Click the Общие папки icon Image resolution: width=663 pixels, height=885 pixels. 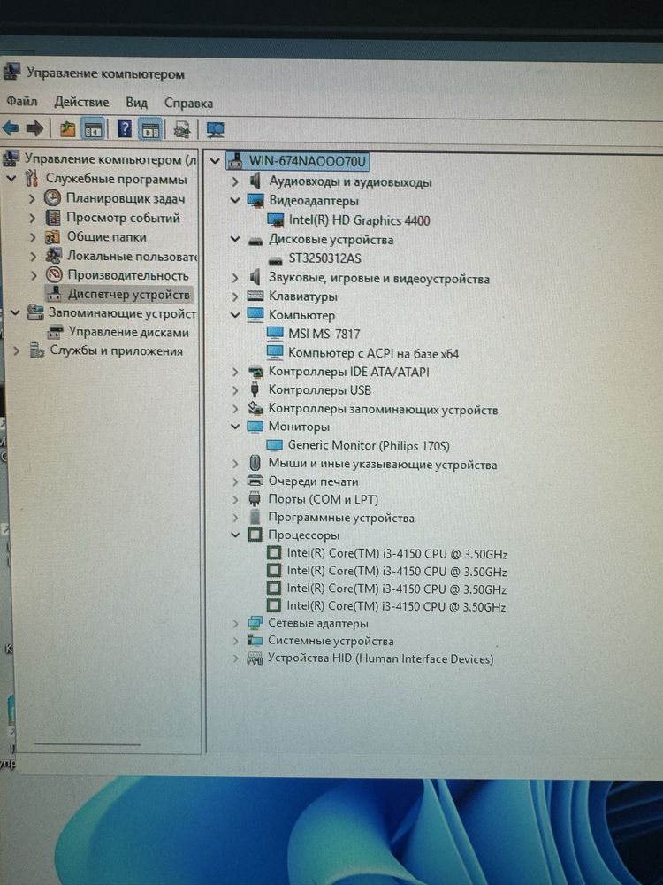[52, 236]
